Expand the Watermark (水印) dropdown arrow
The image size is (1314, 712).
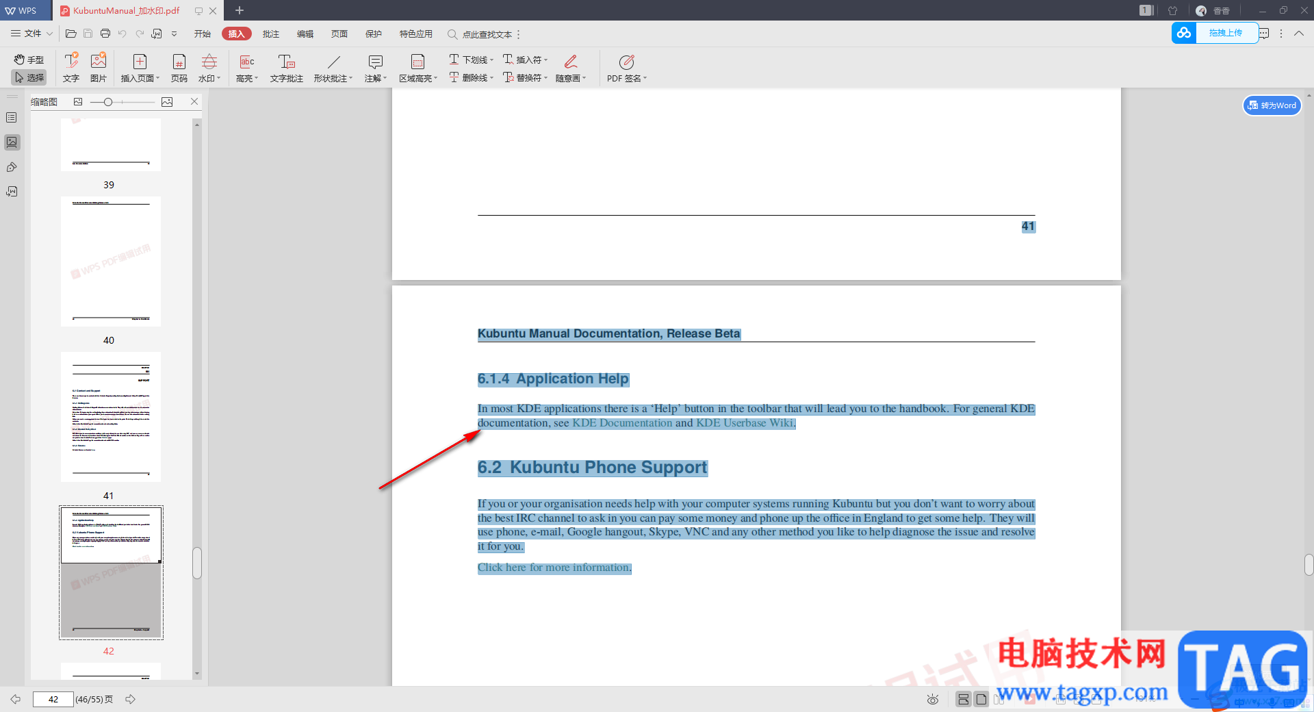click(219, 78)
